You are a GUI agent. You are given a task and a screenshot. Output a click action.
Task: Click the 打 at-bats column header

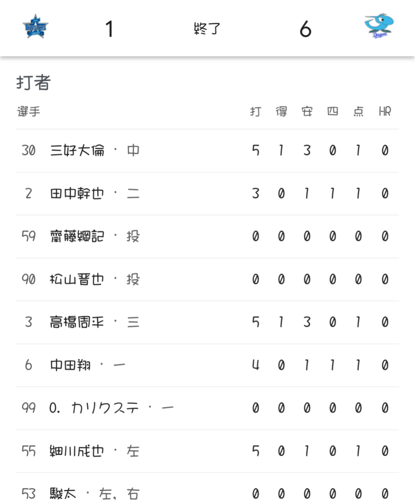[x=255, y=112]
